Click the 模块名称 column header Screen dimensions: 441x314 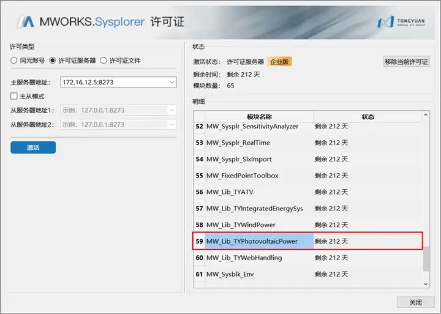click(259, 117)
